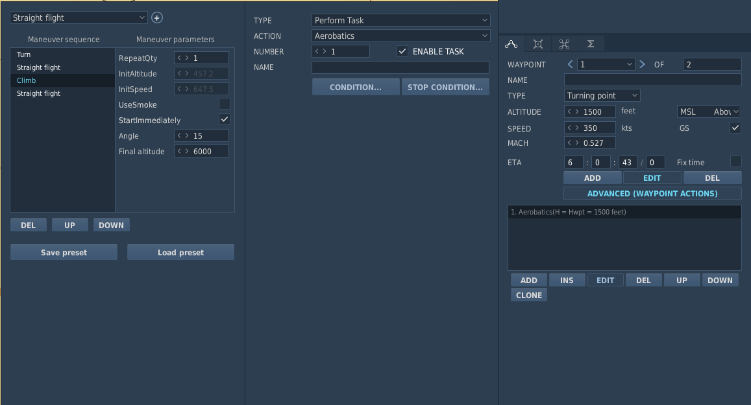Move waypoint action UP

click(x=682, y=280)
